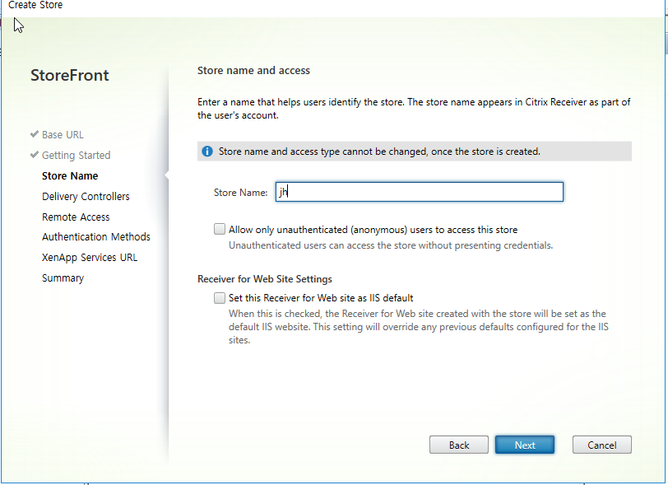Screen dimensions: 668x485
Task: Click the 'Store name and access' heading
Action: point(253,70)
